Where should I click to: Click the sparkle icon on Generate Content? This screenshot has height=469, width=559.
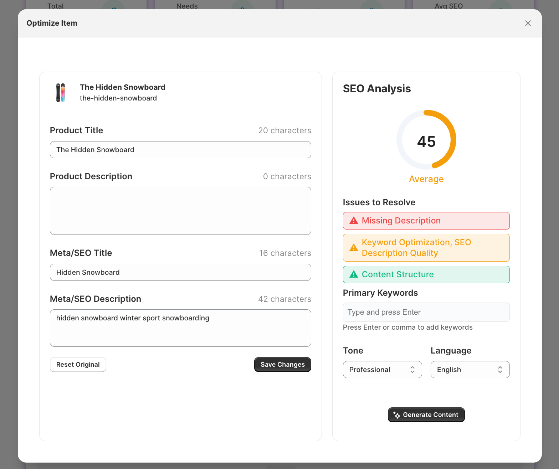[x=396, y=415]
